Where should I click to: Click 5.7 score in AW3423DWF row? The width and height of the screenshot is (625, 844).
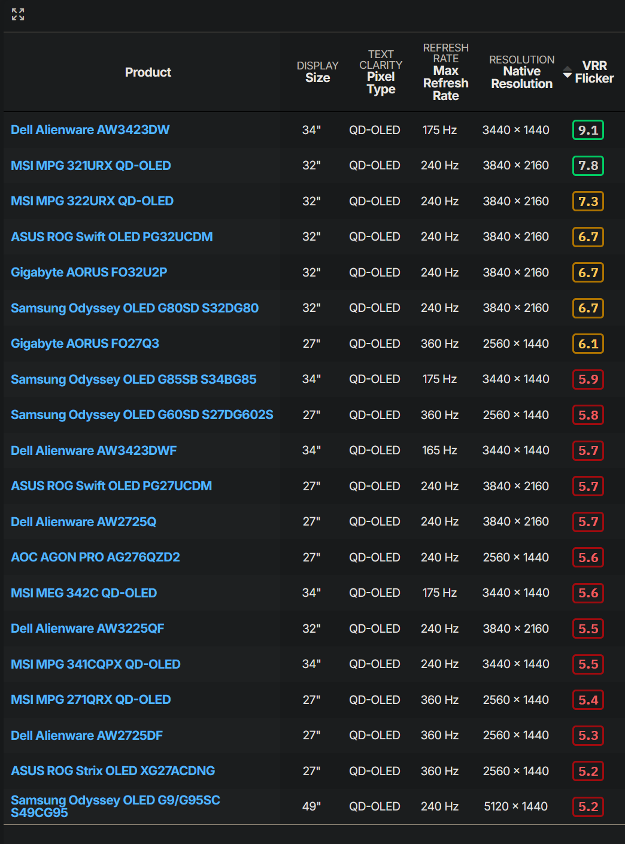[x=588, y=451]
